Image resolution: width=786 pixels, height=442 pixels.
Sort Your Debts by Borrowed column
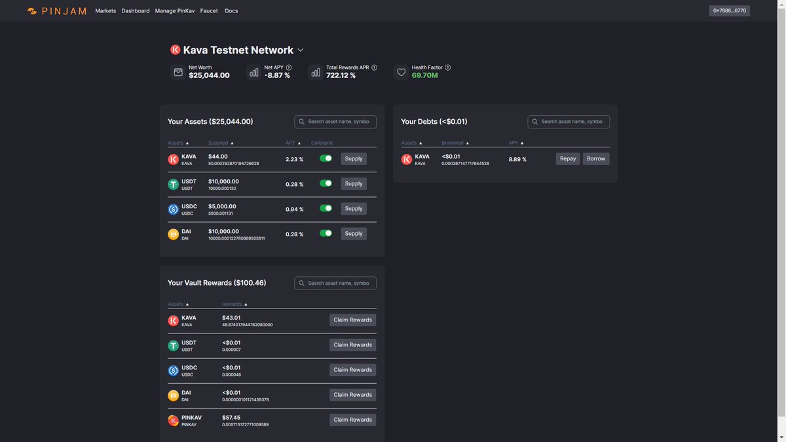point(455,143)
